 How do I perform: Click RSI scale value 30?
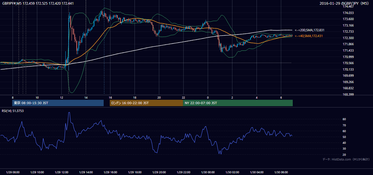point(344,149)
